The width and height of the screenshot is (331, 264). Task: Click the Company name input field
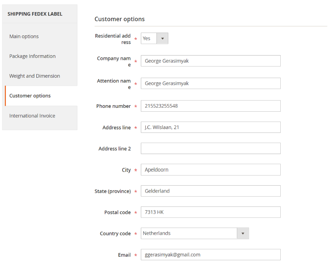point(210,61)
